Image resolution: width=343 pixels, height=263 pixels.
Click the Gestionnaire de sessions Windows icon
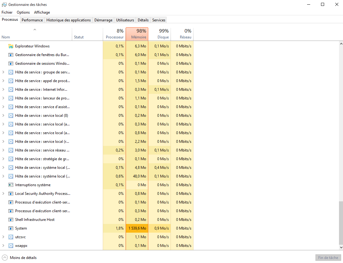pos(11,64)
